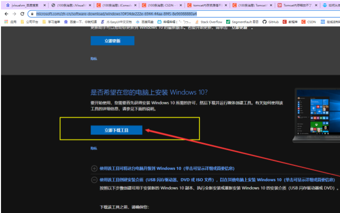
Task: Go back to the previous page
Action: coord(6,14)
